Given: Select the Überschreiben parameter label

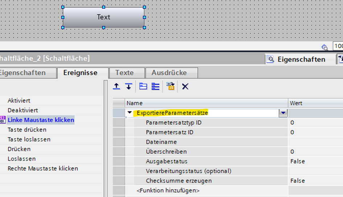Looking at the screenshot, I should point(166,152).
